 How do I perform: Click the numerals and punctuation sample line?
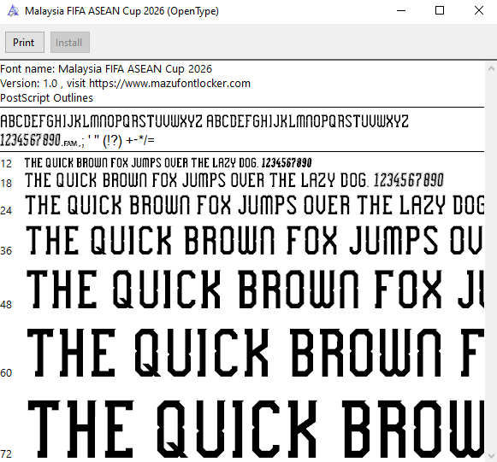pos(77,140)
